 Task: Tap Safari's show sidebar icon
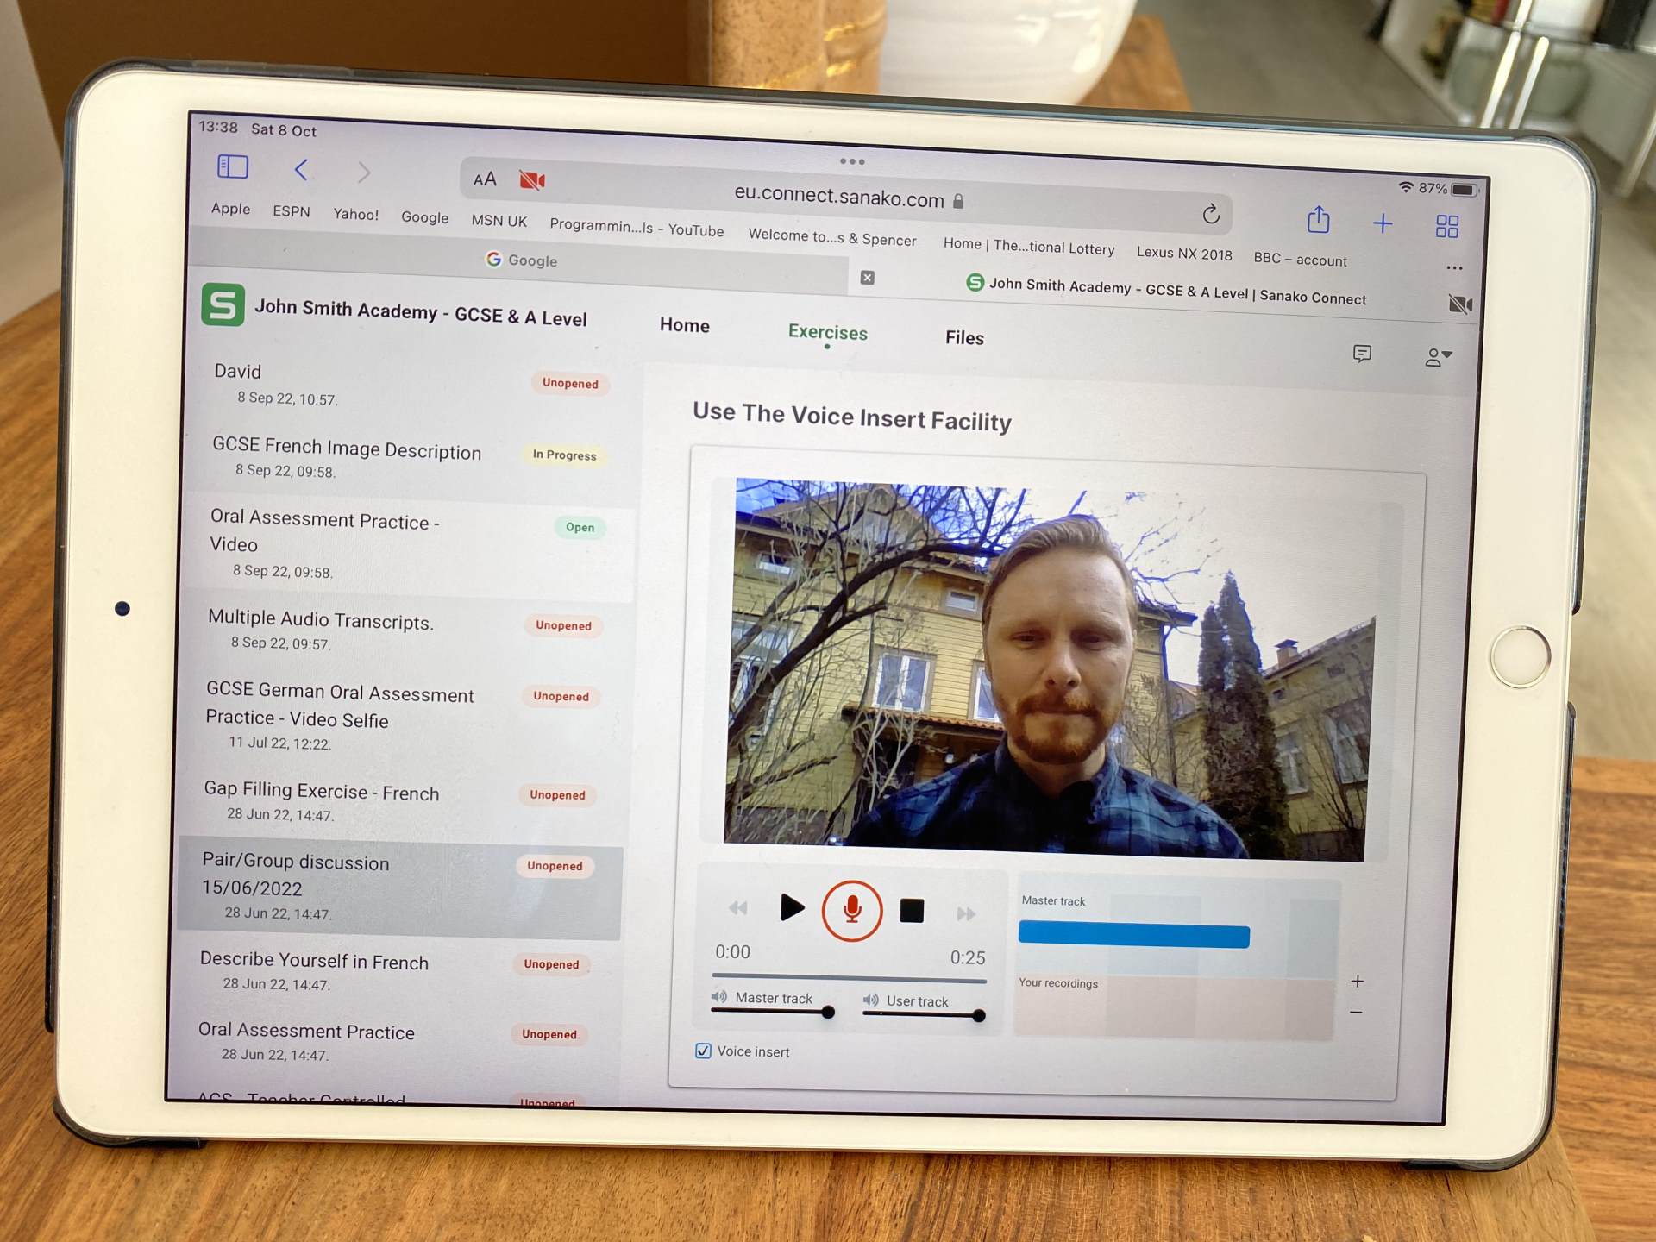click(x=232, y=166)
